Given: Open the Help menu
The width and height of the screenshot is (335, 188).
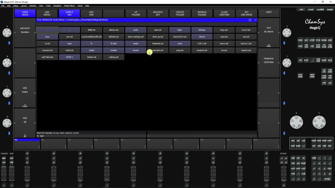Looking at the screenshot, I should click(87, 6).
